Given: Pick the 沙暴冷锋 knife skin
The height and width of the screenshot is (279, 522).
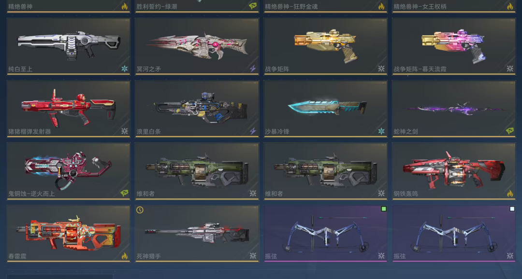Looking at the screenshot, I should 325,109.
